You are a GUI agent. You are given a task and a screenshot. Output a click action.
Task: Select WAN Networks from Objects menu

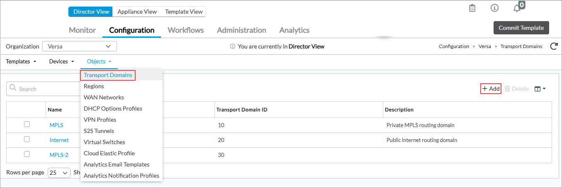104,97
